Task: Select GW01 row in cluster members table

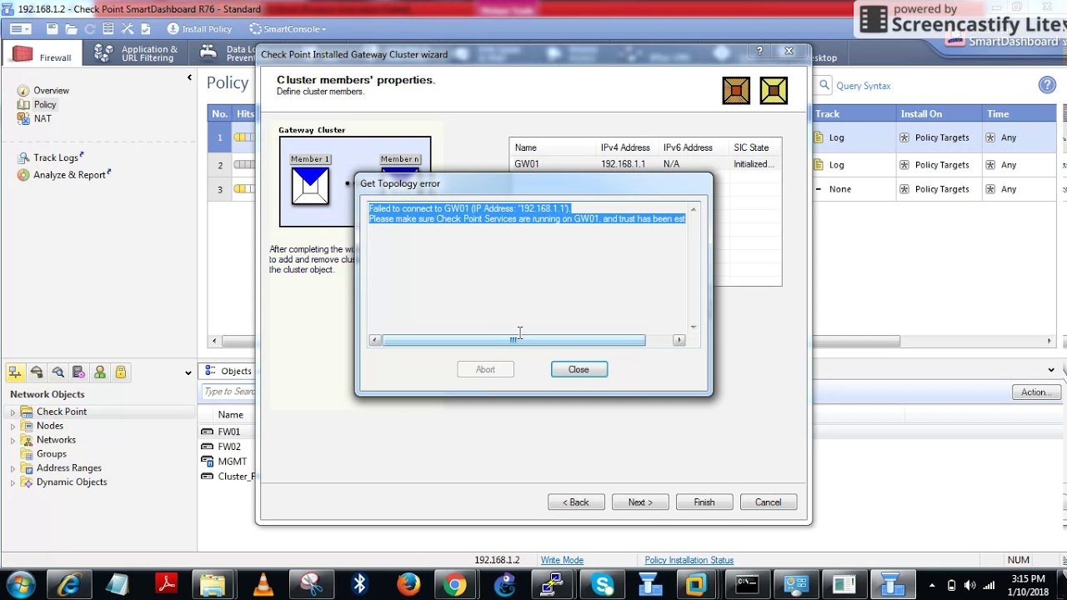Action: pos(645,164)
